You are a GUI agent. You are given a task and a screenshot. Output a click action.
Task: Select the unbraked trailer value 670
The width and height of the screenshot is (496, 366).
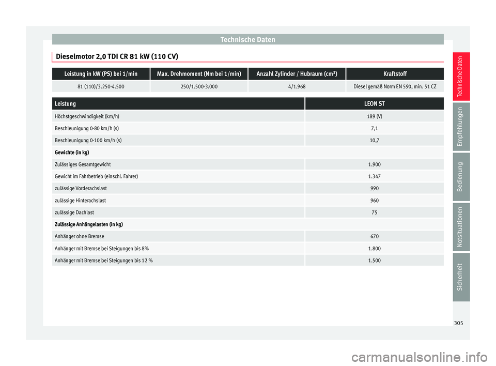375,237
